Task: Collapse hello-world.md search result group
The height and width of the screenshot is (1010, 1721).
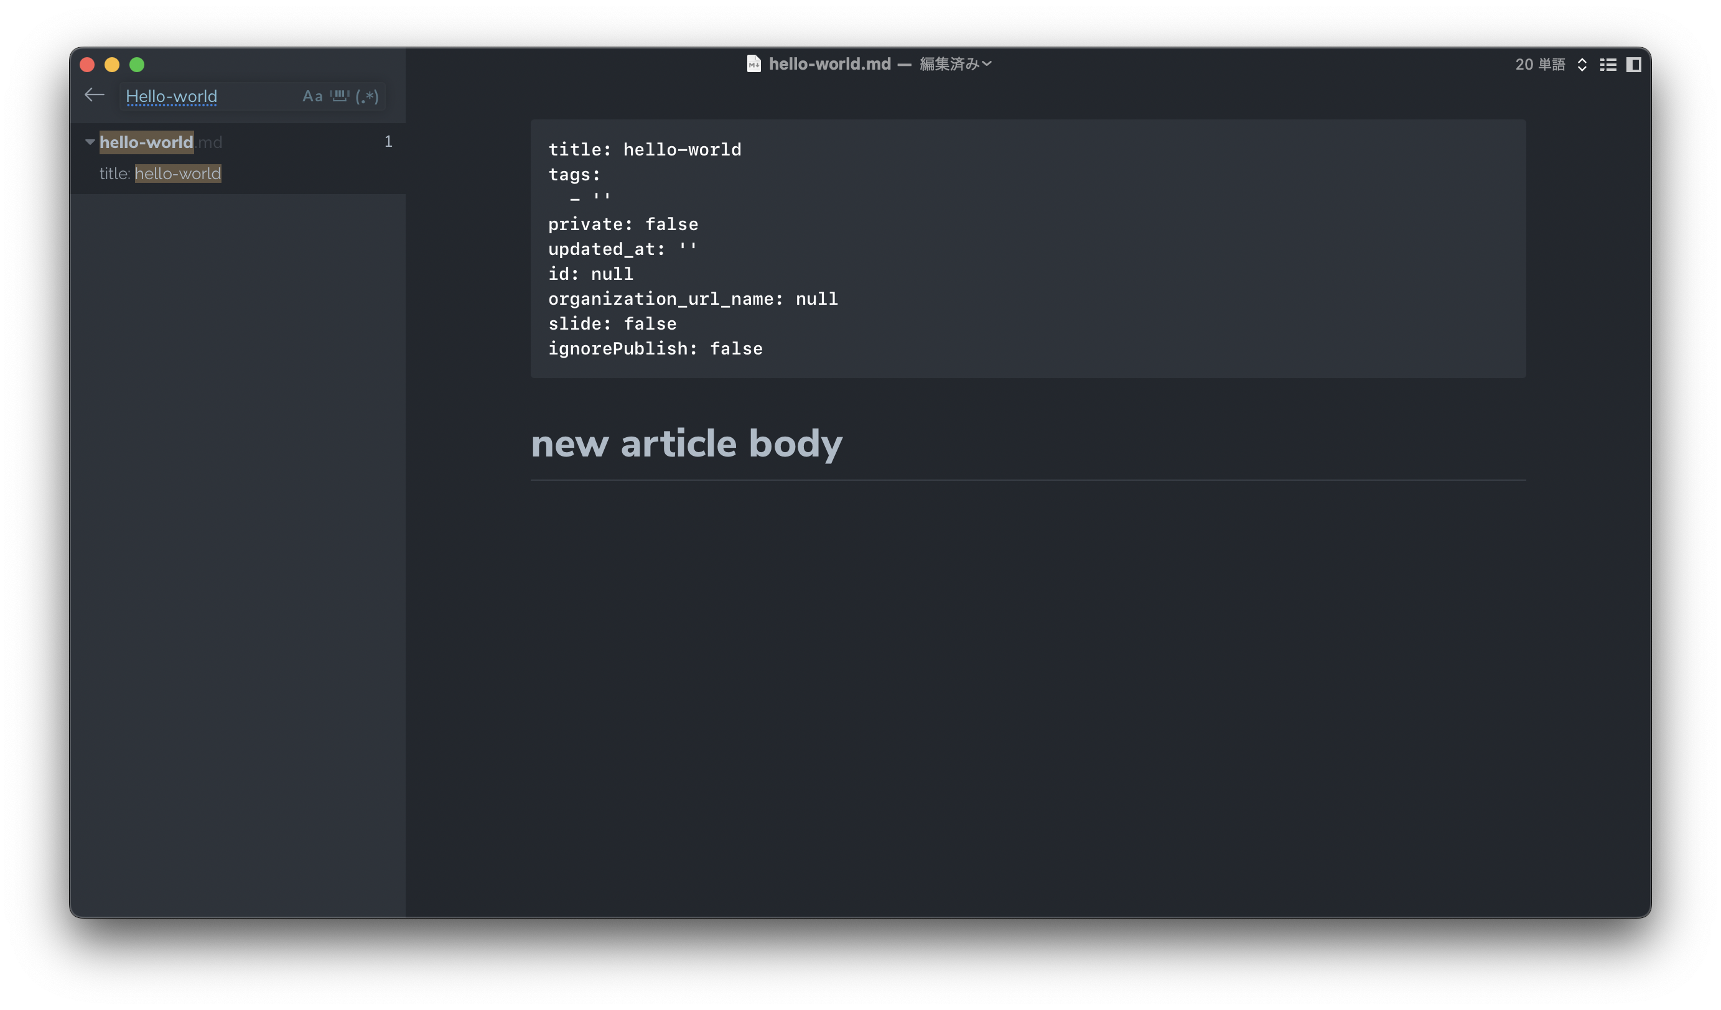Action: (x=90, y=142)
